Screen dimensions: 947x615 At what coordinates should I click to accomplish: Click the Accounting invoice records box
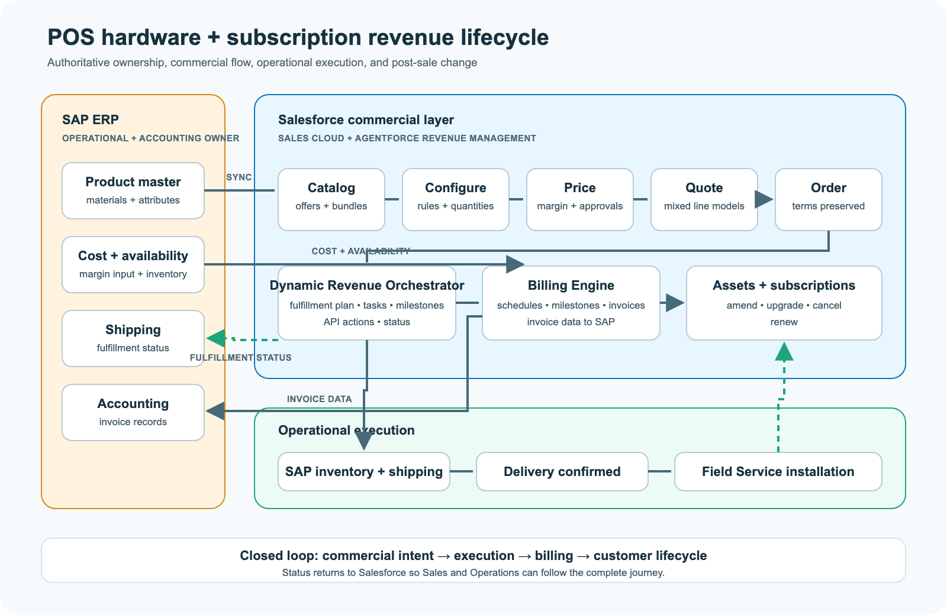tap(133, 412)
